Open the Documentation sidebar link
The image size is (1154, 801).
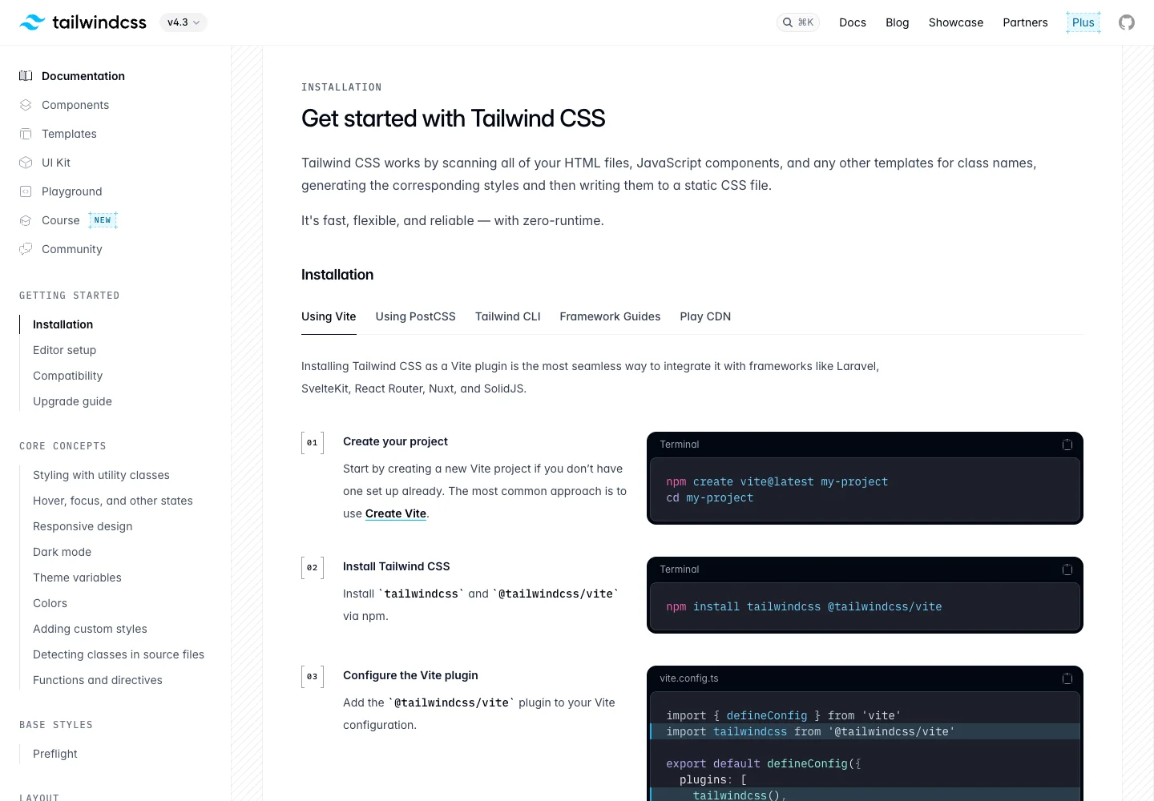83,76
